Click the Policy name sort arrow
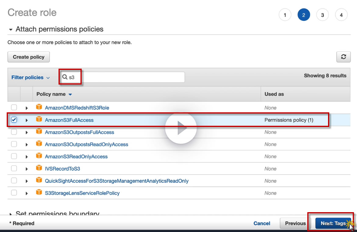Image resolution: width=357 pixels, height=232 pixels. click(x=70, y=94)
